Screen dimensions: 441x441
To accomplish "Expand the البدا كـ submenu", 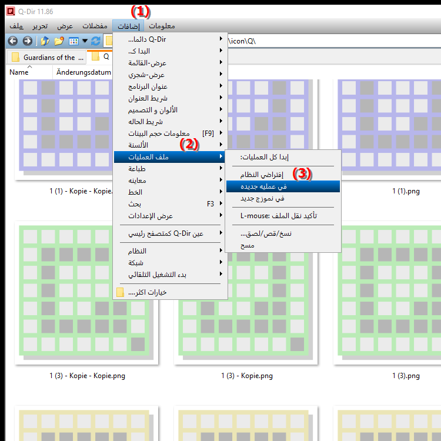I will click(170, 51).
